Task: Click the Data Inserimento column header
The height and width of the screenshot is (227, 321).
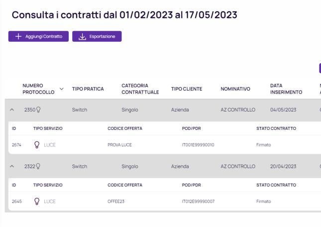Action: (286, 89)
